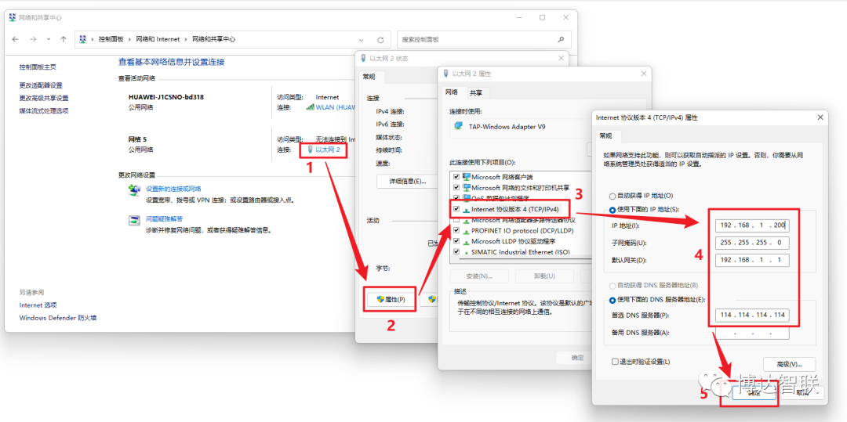Click Microsoft 网络客户端 item icon
The width and height of the screenshot is (847, 422).
(466, 176)
